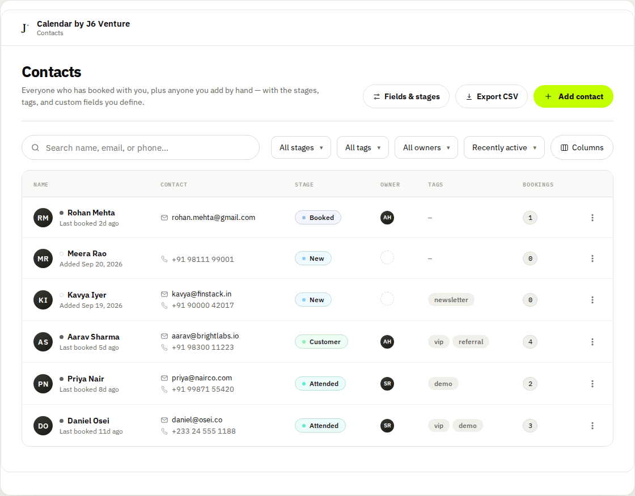Open the Recently active sort dropdown
Viewport: 635px width, 496px height.
click(504, 147)
